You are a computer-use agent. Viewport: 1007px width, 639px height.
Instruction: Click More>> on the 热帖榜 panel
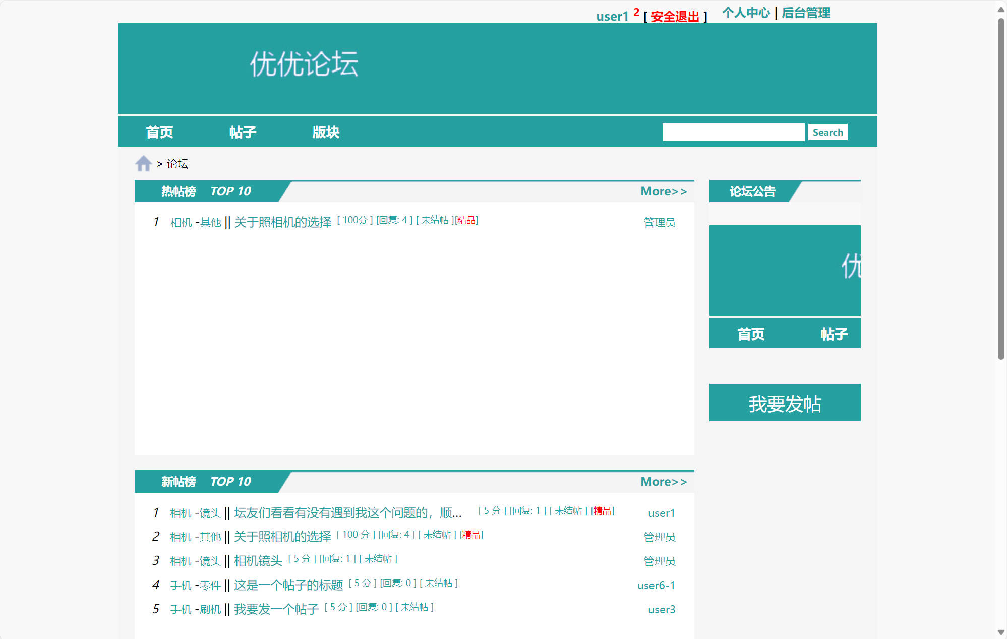[x=663, y=191]
